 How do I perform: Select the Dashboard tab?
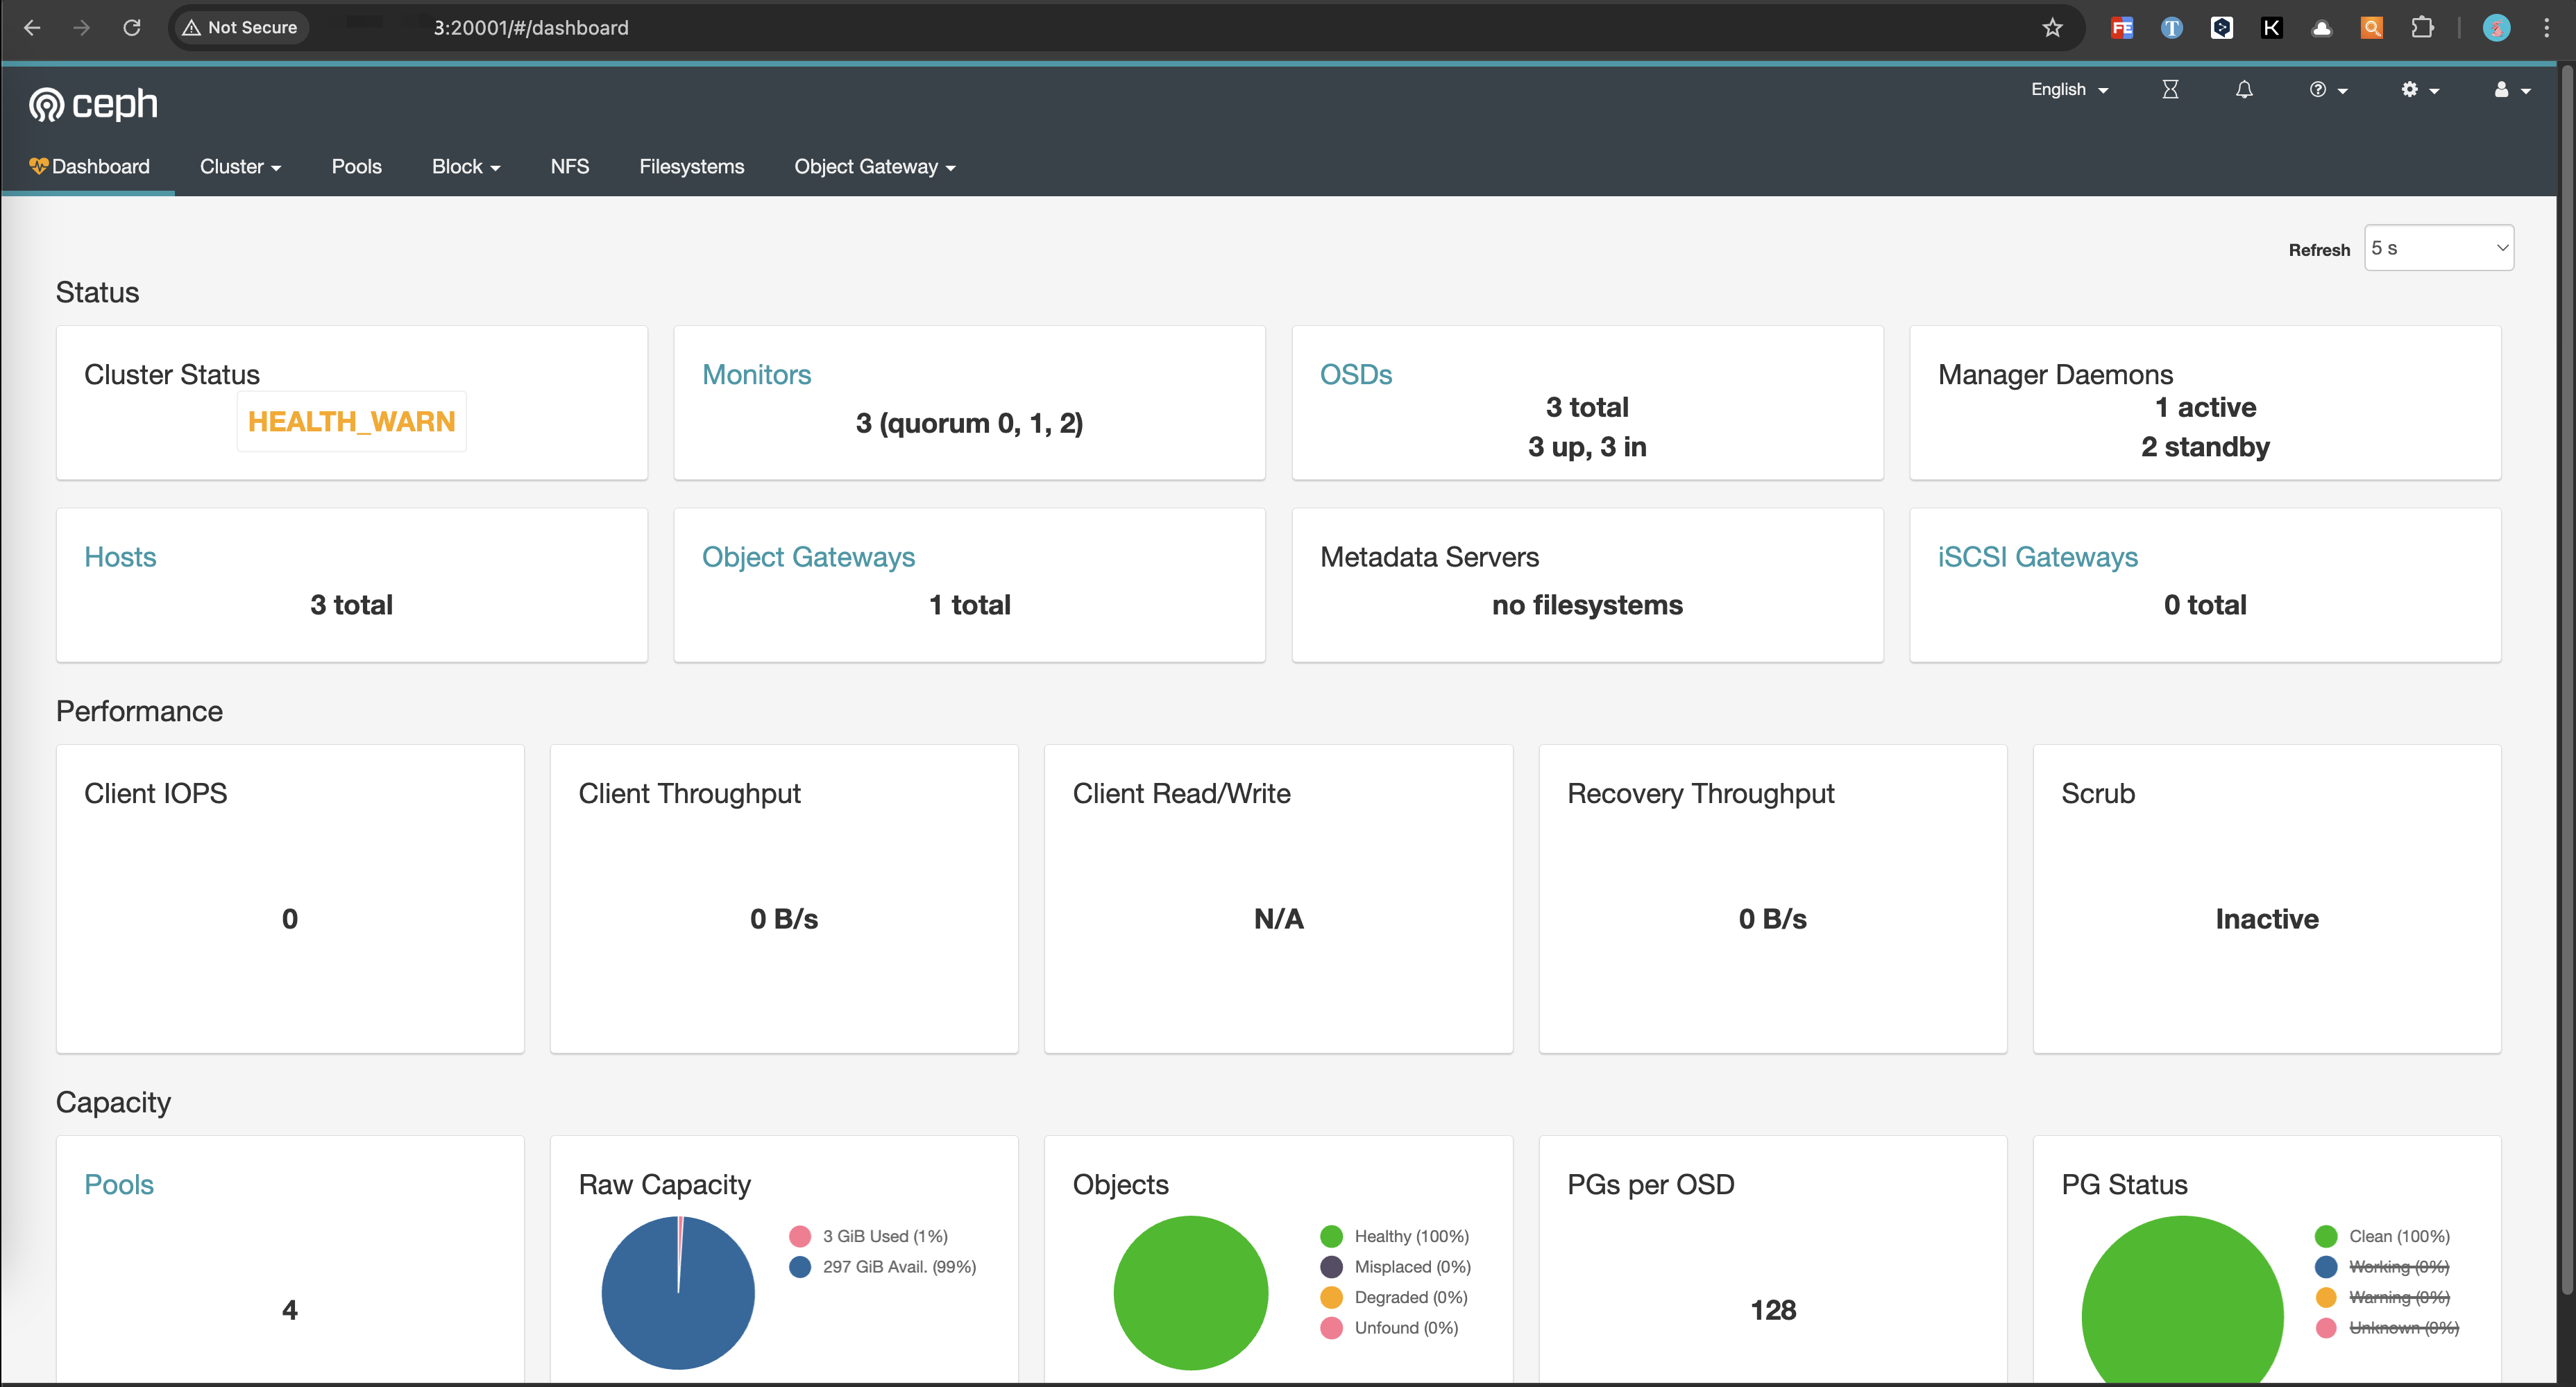pos(89,167)
